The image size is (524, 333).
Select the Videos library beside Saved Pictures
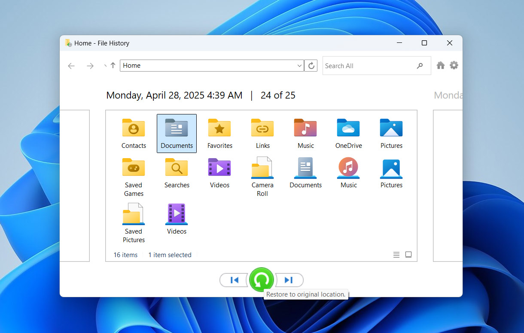(177, 219)
